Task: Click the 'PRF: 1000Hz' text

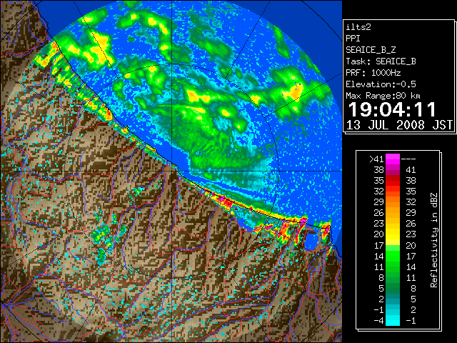Action: (x=373, y=73)
